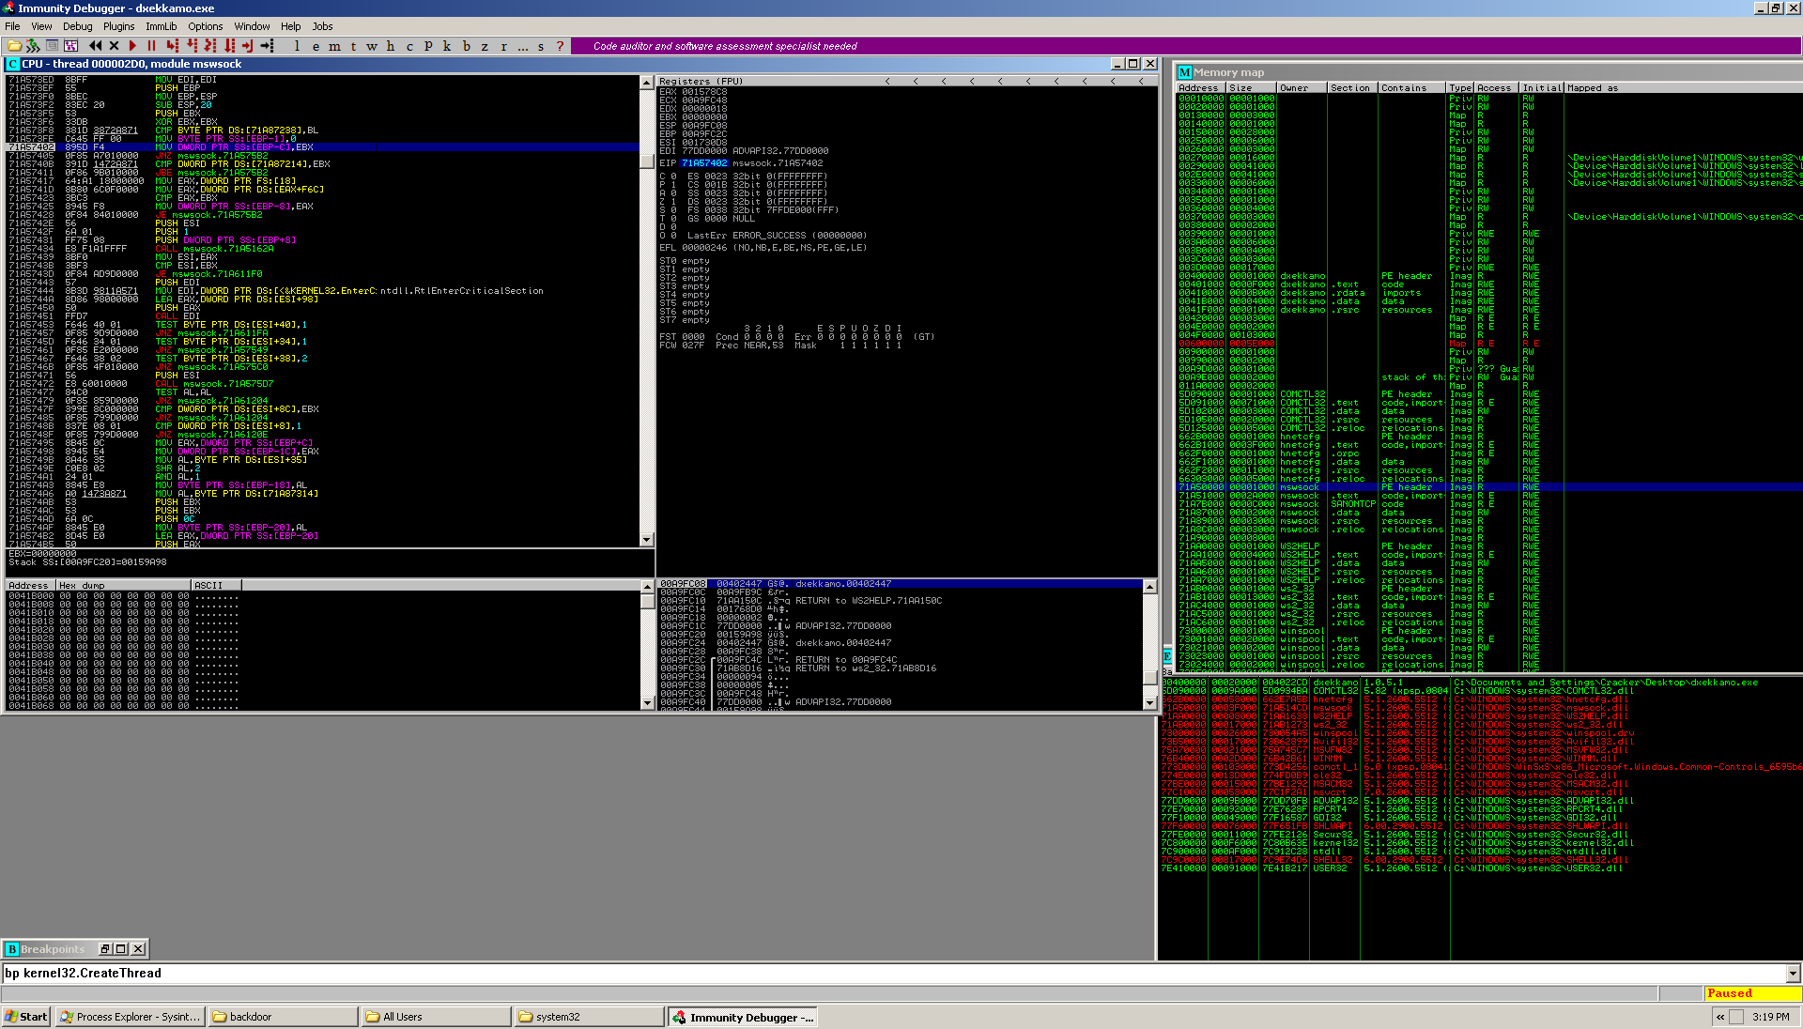The image size is (1803, 1029).
Task: Show the Log window with 'l' icon
Action: click(297, 45)
